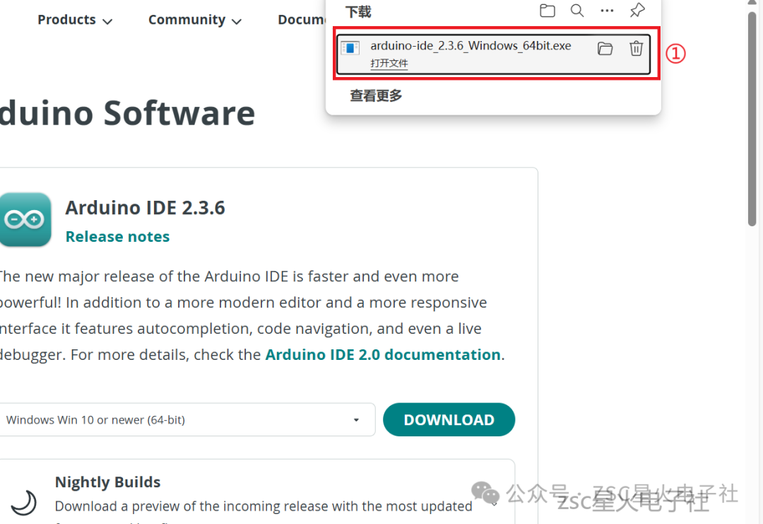763x524 pixels.
Task: Open Arduino IDE 2.0 documentation link
Action: click(x=383, y=354)
